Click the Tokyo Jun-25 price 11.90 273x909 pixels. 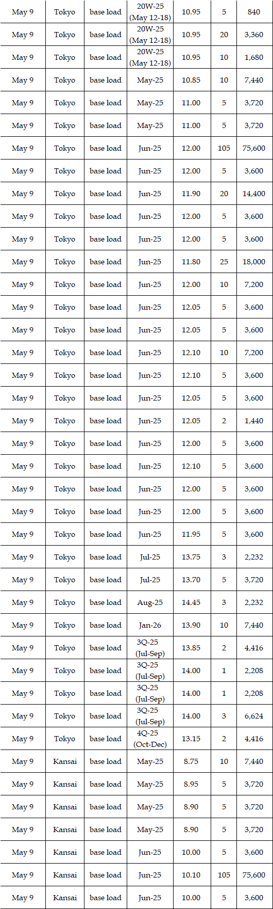click(191, 194)
